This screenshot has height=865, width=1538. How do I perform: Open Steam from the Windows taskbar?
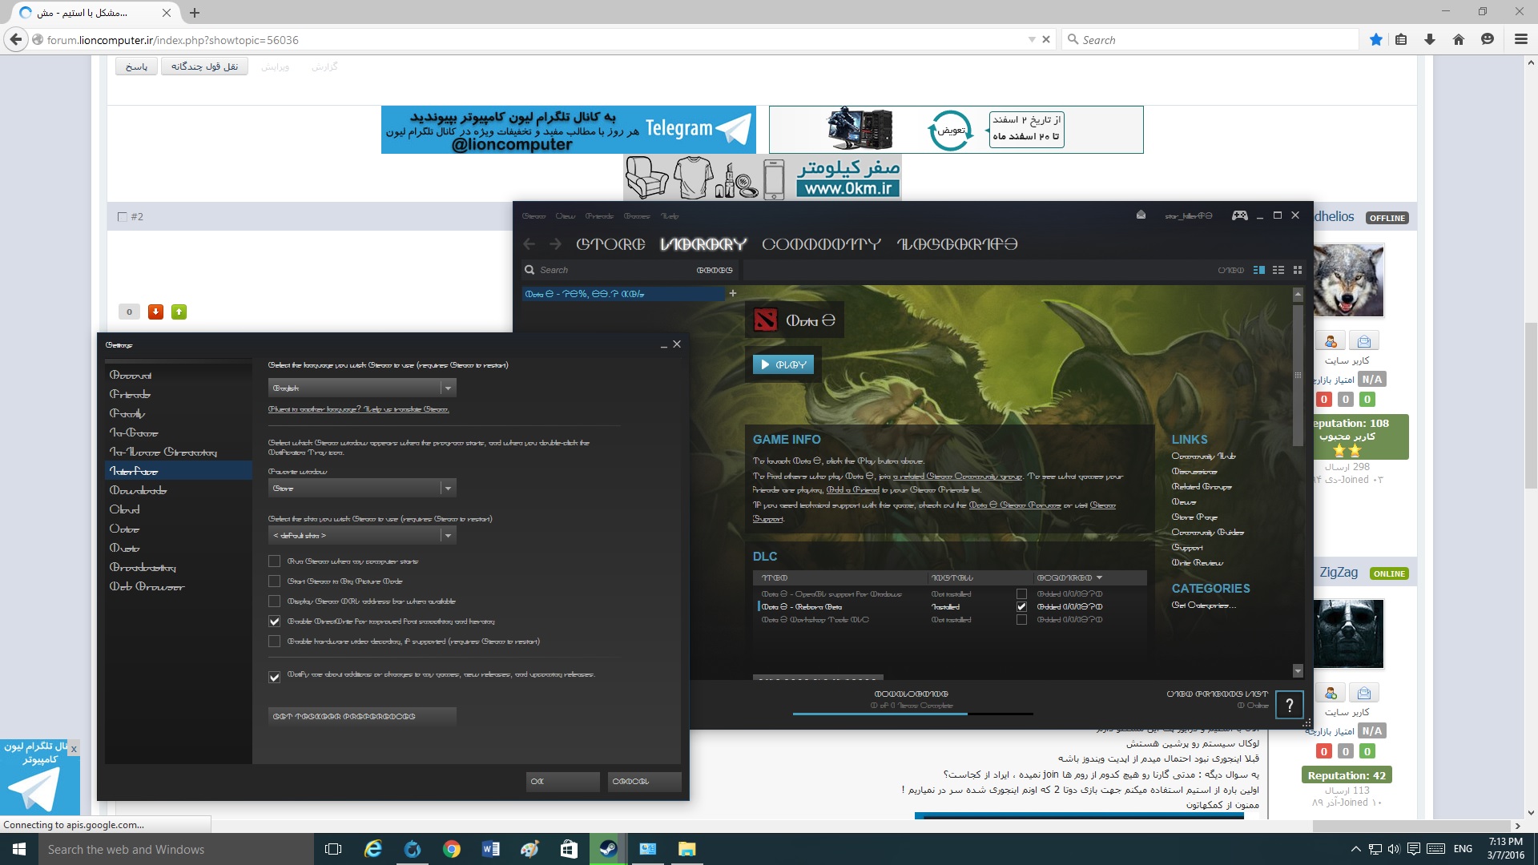coord(608,849)
